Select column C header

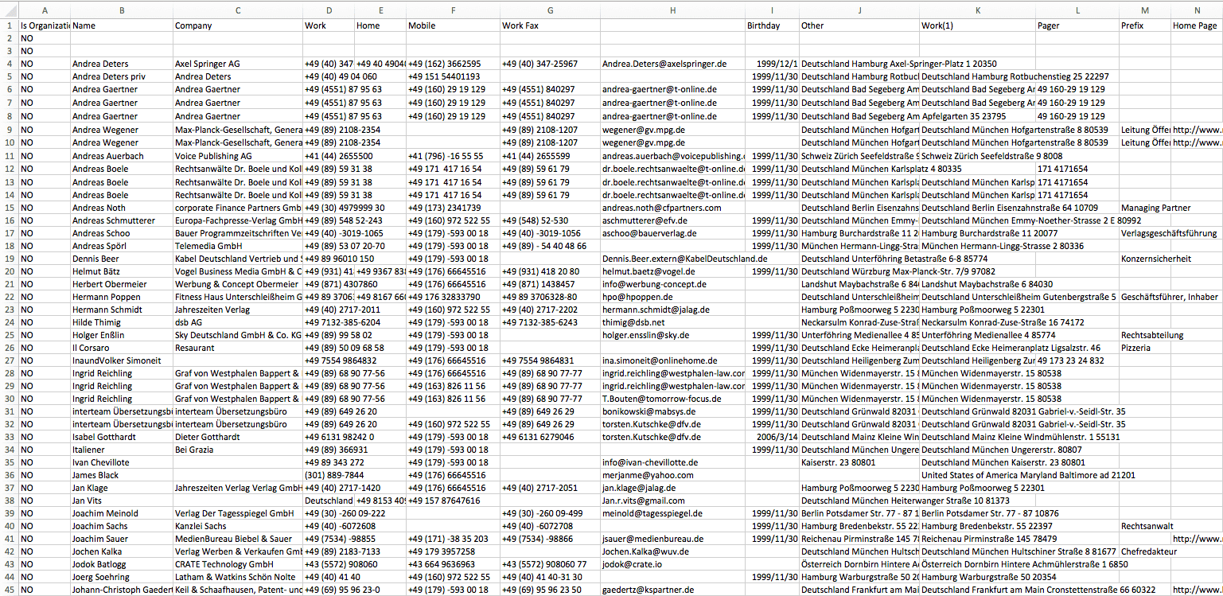pyautogui.click(x=238, y=10)
